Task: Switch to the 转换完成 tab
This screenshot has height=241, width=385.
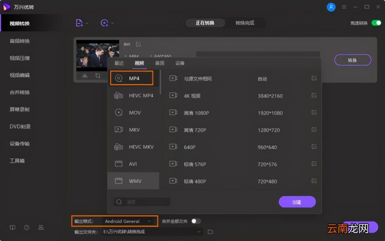Action: [x=245, y=23]
